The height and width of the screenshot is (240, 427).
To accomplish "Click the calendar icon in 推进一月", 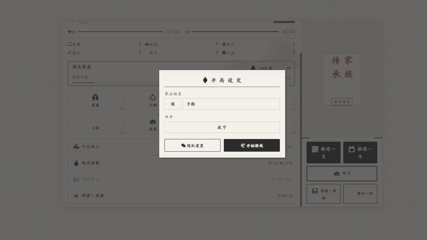I will pos(315,149).
